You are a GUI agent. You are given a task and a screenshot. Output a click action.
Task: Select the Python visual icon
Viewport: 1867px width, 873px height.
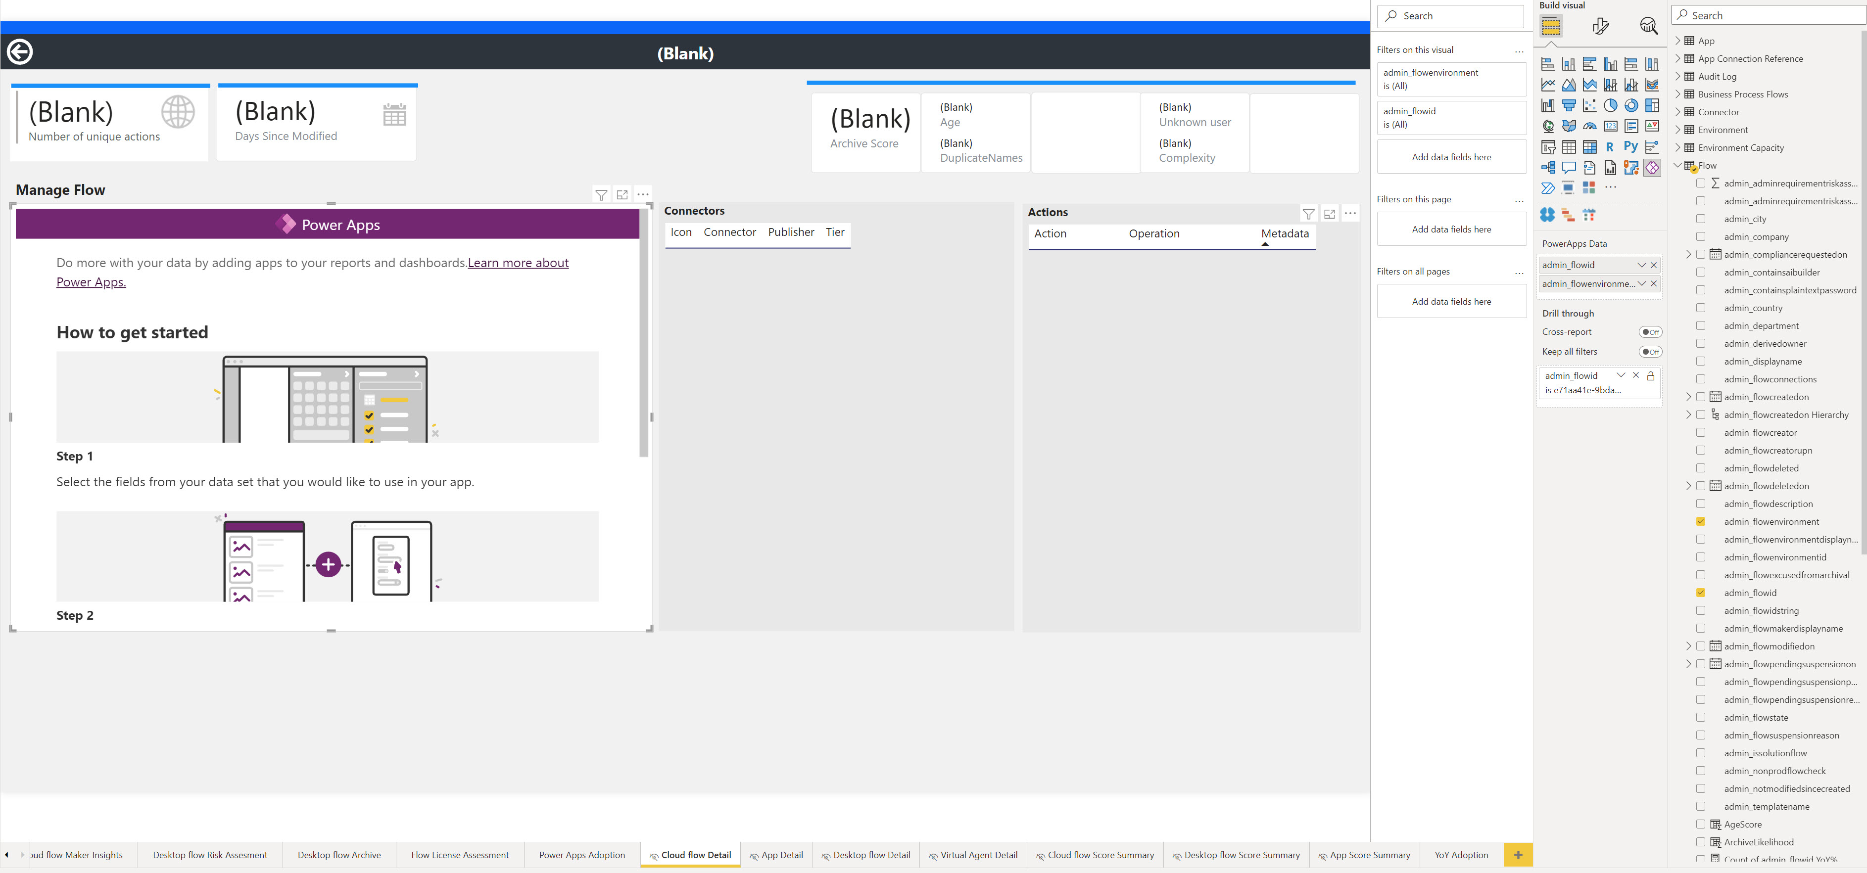[x=1631, y=146]
